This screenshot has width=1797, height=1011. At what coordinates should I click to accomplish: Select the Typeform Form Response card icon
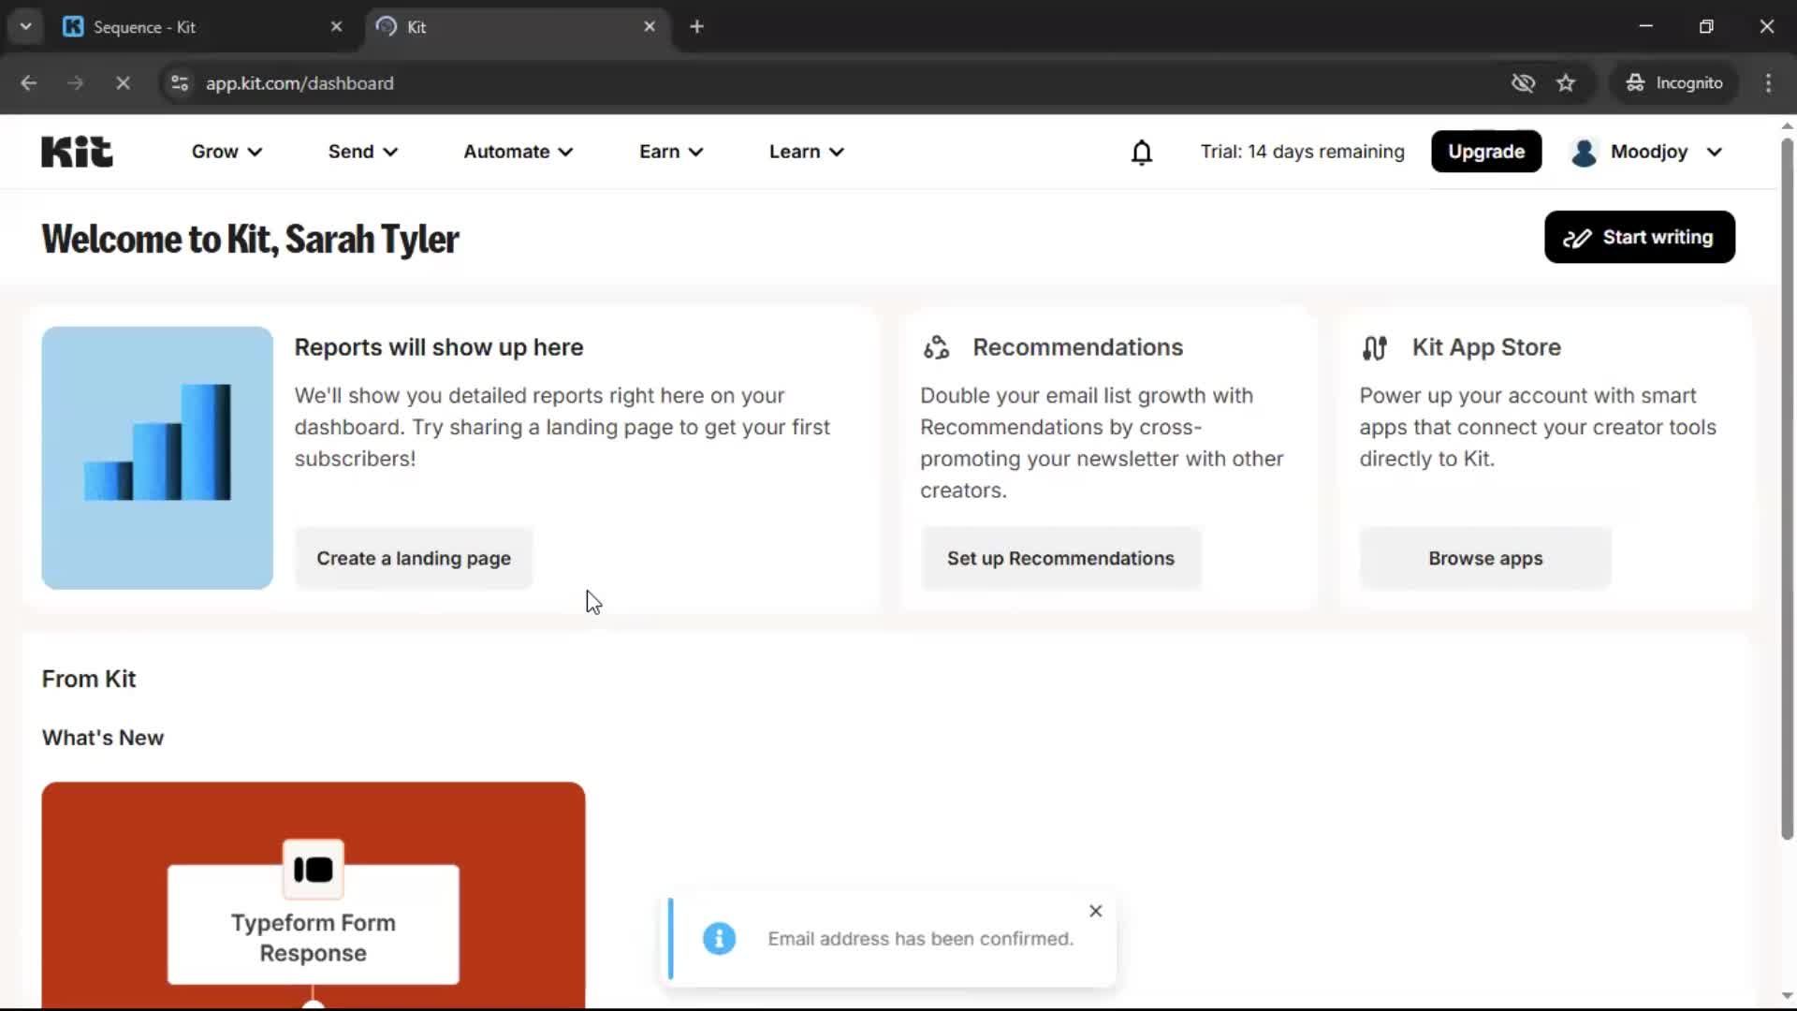tap(313, 869)
